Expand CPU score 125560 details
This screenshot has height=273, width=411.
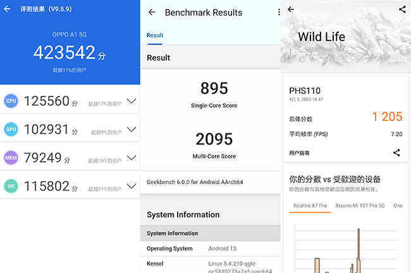(132, 101)
